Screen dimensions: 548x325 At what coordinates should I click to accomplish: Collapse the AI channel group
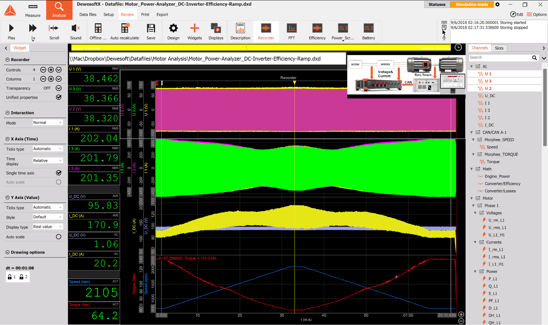click(472, 66)
